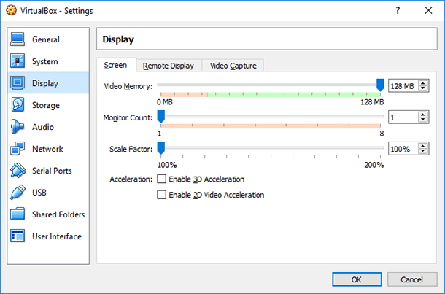Go to the User Interface label
The image size is (445, 294).
[x=57, y=236]
